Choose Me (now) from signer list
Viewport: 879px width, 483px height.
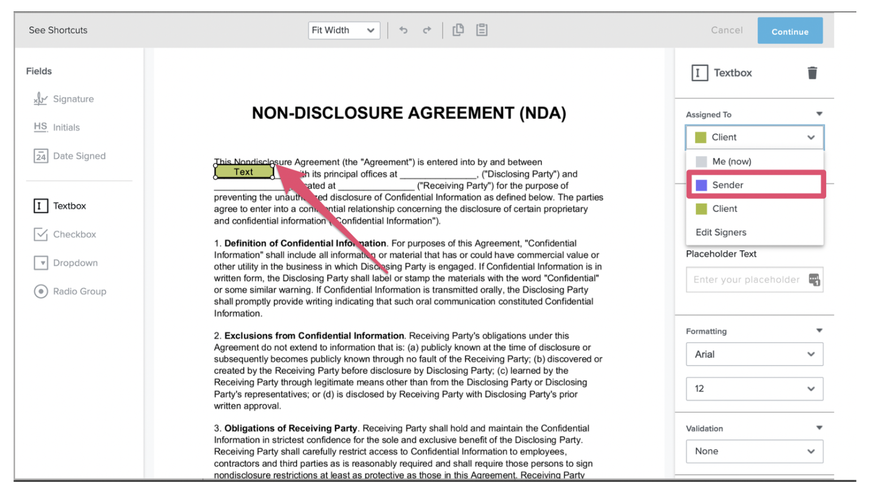(755, 162)
